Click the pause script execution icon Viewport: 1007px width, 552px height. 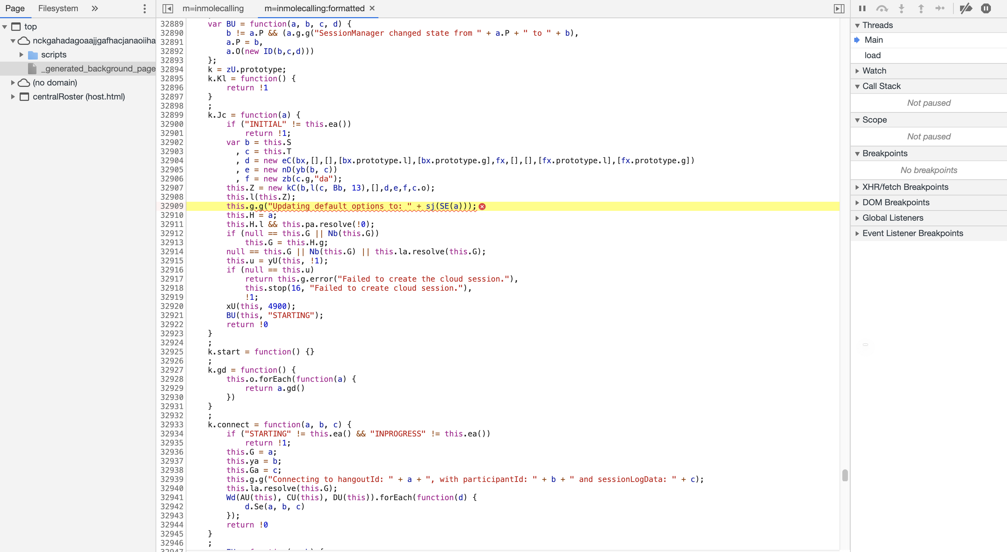[862, 8]
